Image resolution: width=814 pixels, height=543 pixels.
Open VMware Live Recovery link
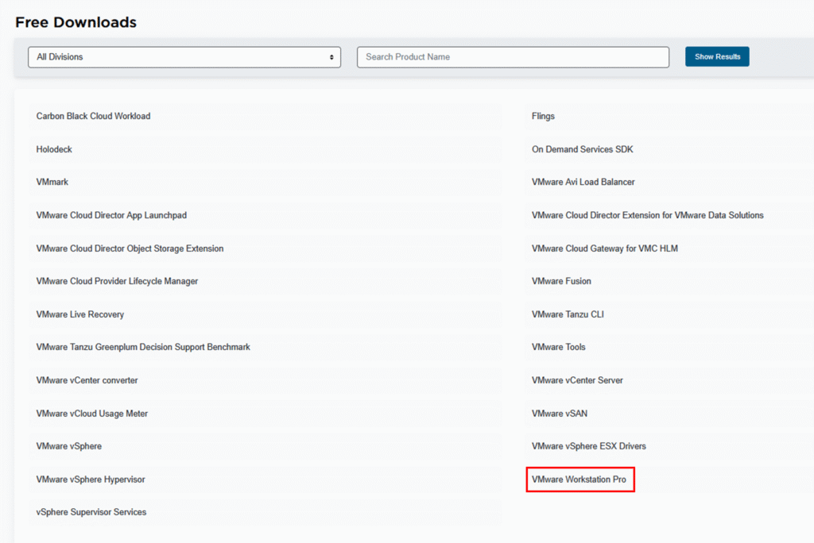[80, 314]
